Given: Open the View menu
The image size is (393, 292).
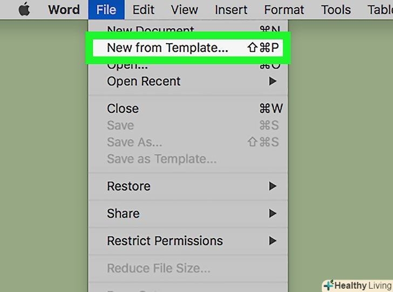Looking at the screenshot, I should coord(184,10).
